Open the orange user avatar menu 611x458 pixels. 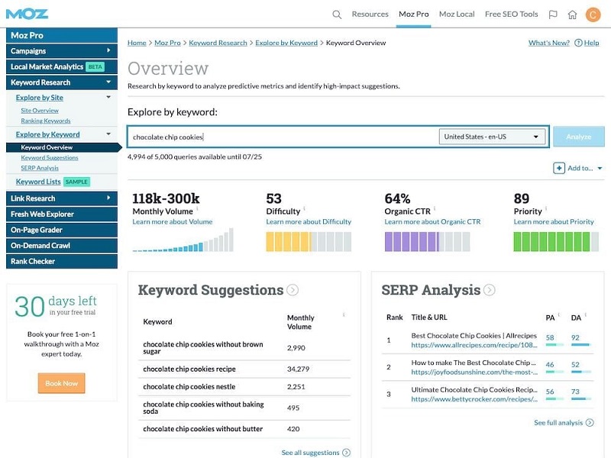[x=593, y=15]
